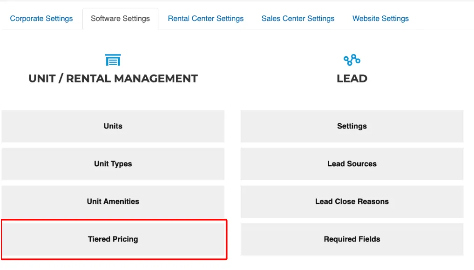
Task: Open Lead Close Reasons settings
Action: [352, 202]
